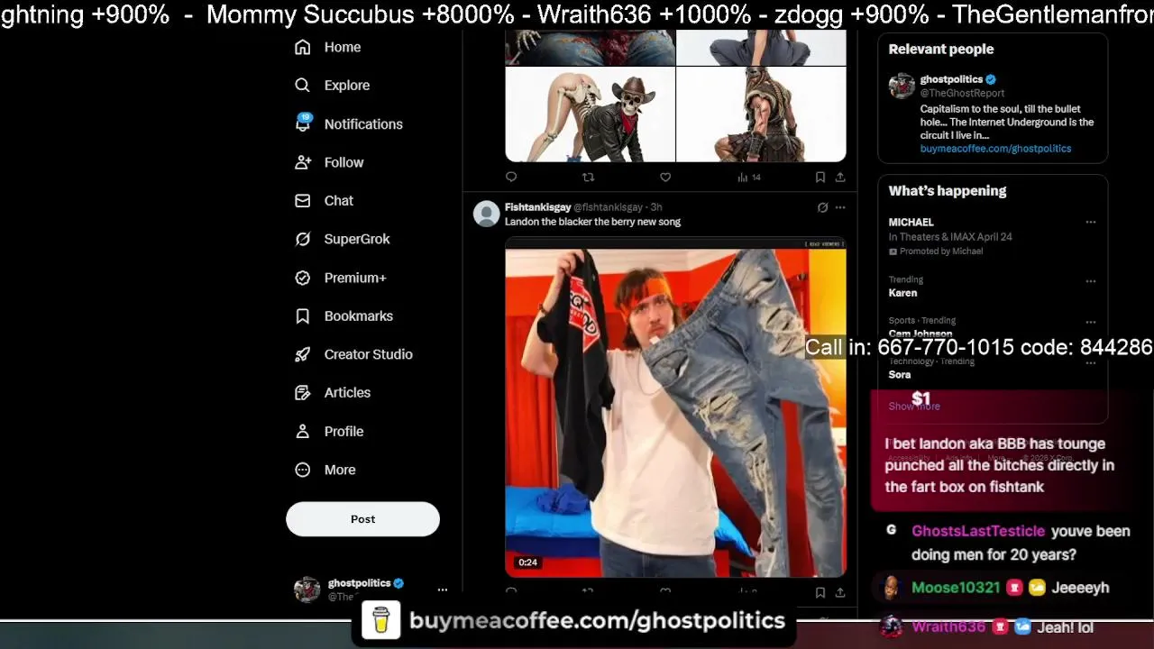Image resolution: width=1154 pixels, height=649 pixels.
Task: Click the post's 3h timestamp
Action: [x=656, y=207]
